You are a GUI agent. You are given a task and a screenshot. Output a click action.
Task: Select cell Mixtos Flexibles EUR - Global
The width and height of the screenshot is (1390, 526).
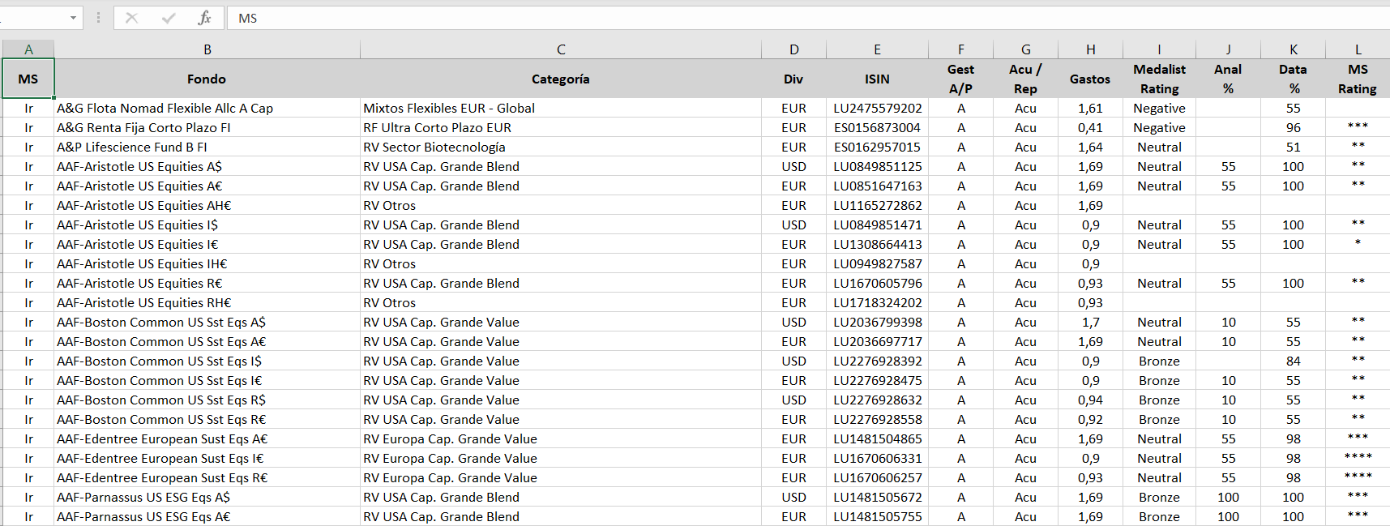[x=561, y=108]
